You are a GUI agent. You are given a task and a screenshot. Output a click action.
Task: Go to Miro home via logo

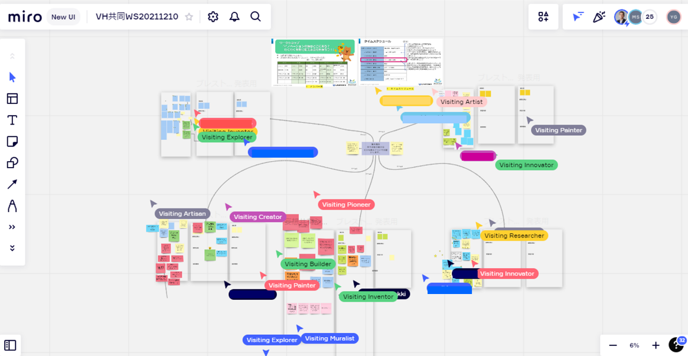[x=25, y=17]
